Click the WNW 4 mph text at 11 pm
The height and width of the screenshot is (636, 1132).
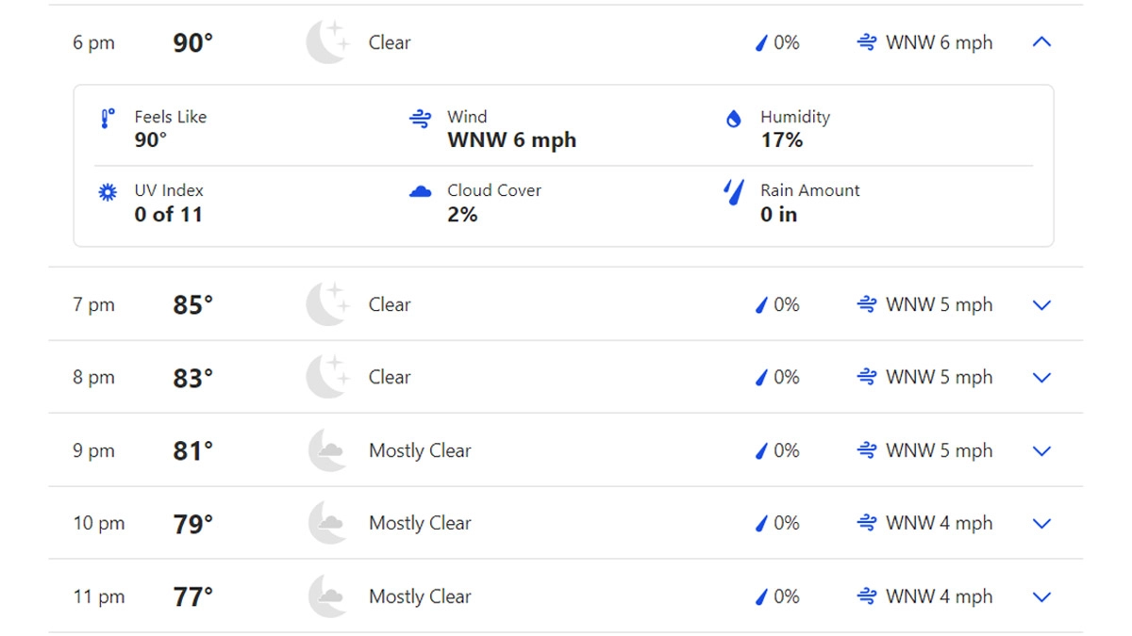click(x=939, y=596)
